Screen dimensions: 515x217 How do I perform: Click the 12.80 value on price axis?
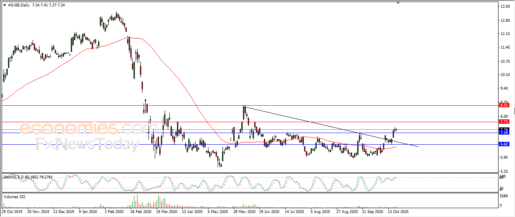point(505,20)
